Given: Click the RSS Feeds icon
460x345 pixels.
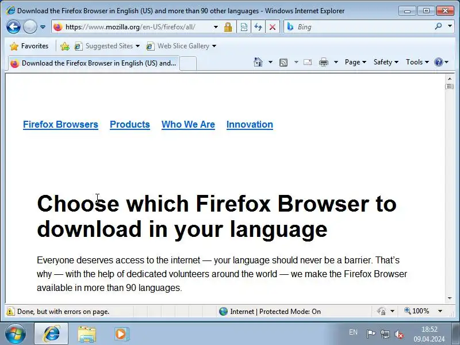Looking at the screenshot, I should coord(283,62).
